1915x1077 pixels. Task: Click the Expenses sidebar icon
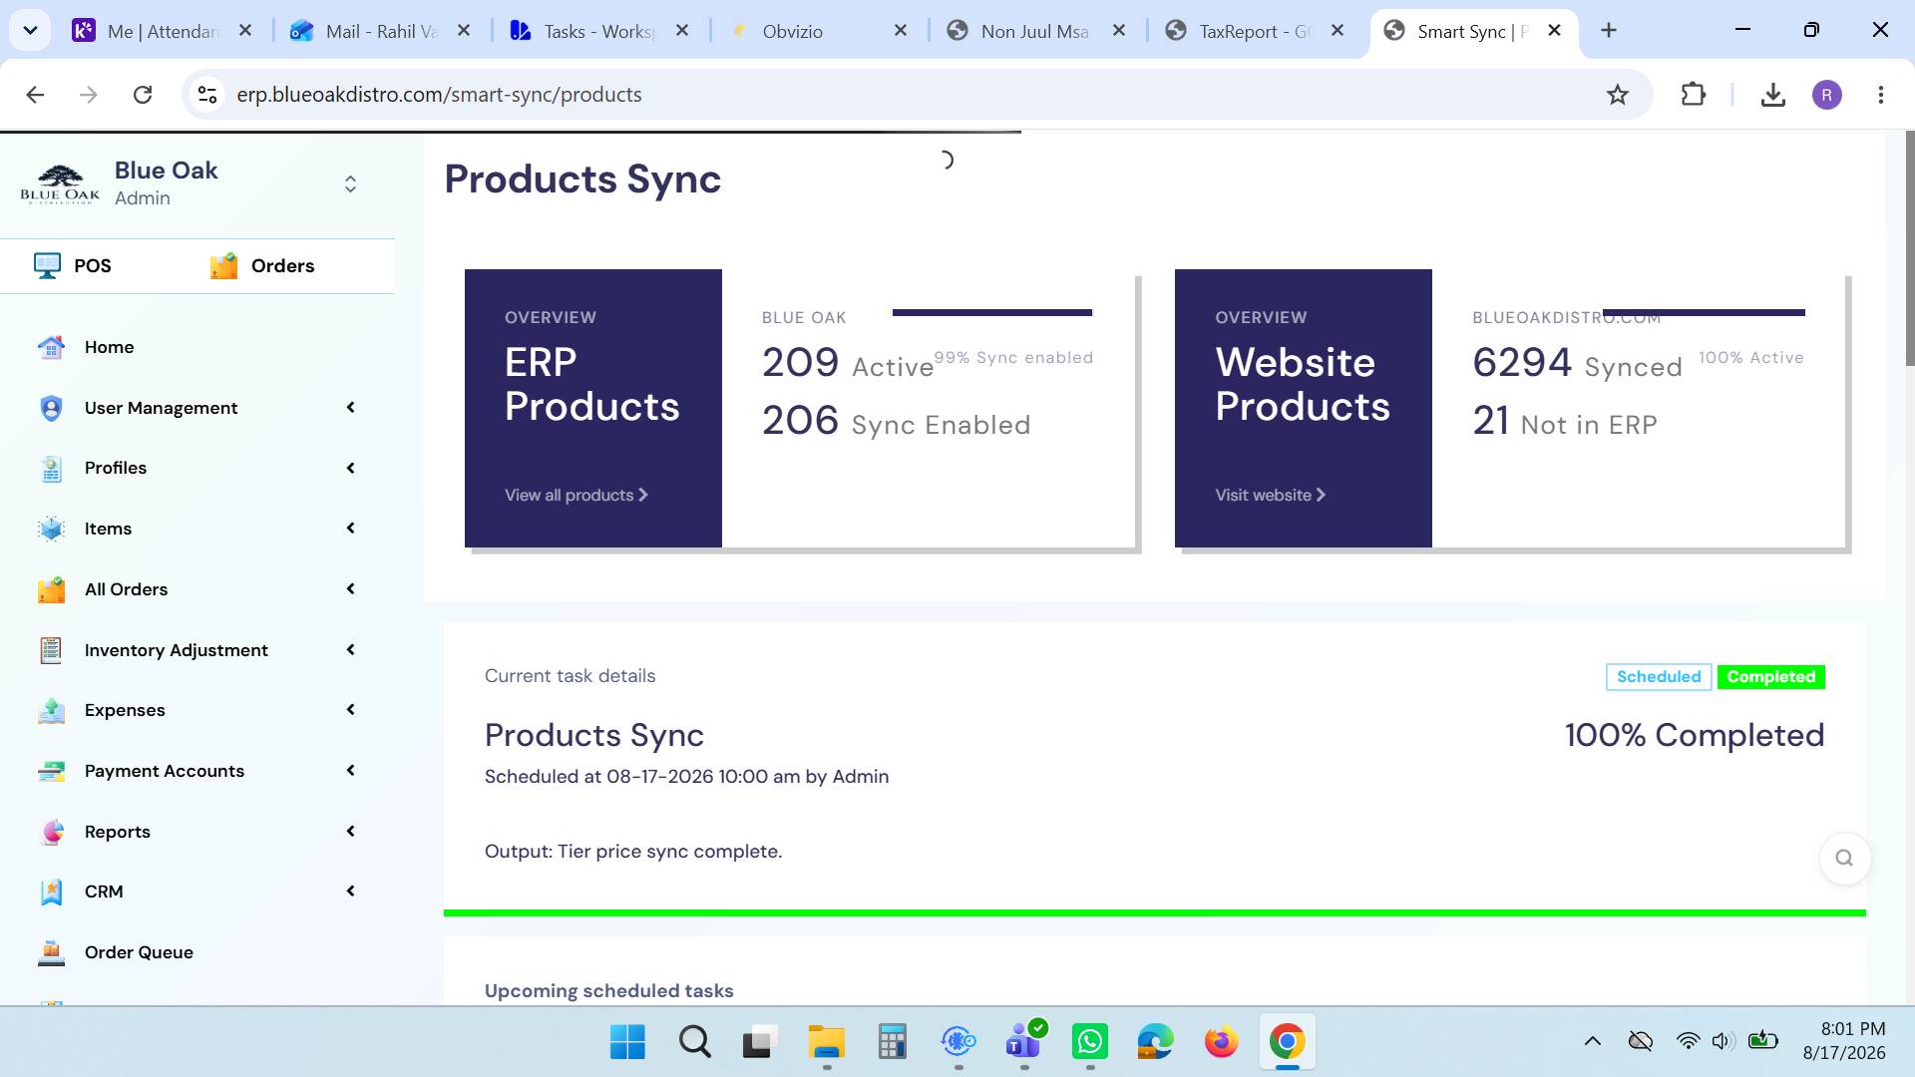[51, 710]
